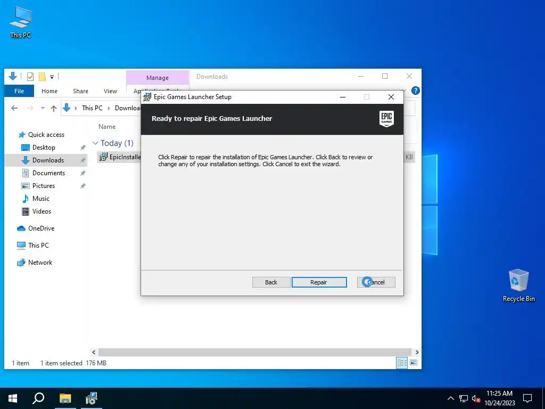This screenshot has height=409, width=545.
Task: Click the installer icon in the setup title bar
Action: point(147,97)
